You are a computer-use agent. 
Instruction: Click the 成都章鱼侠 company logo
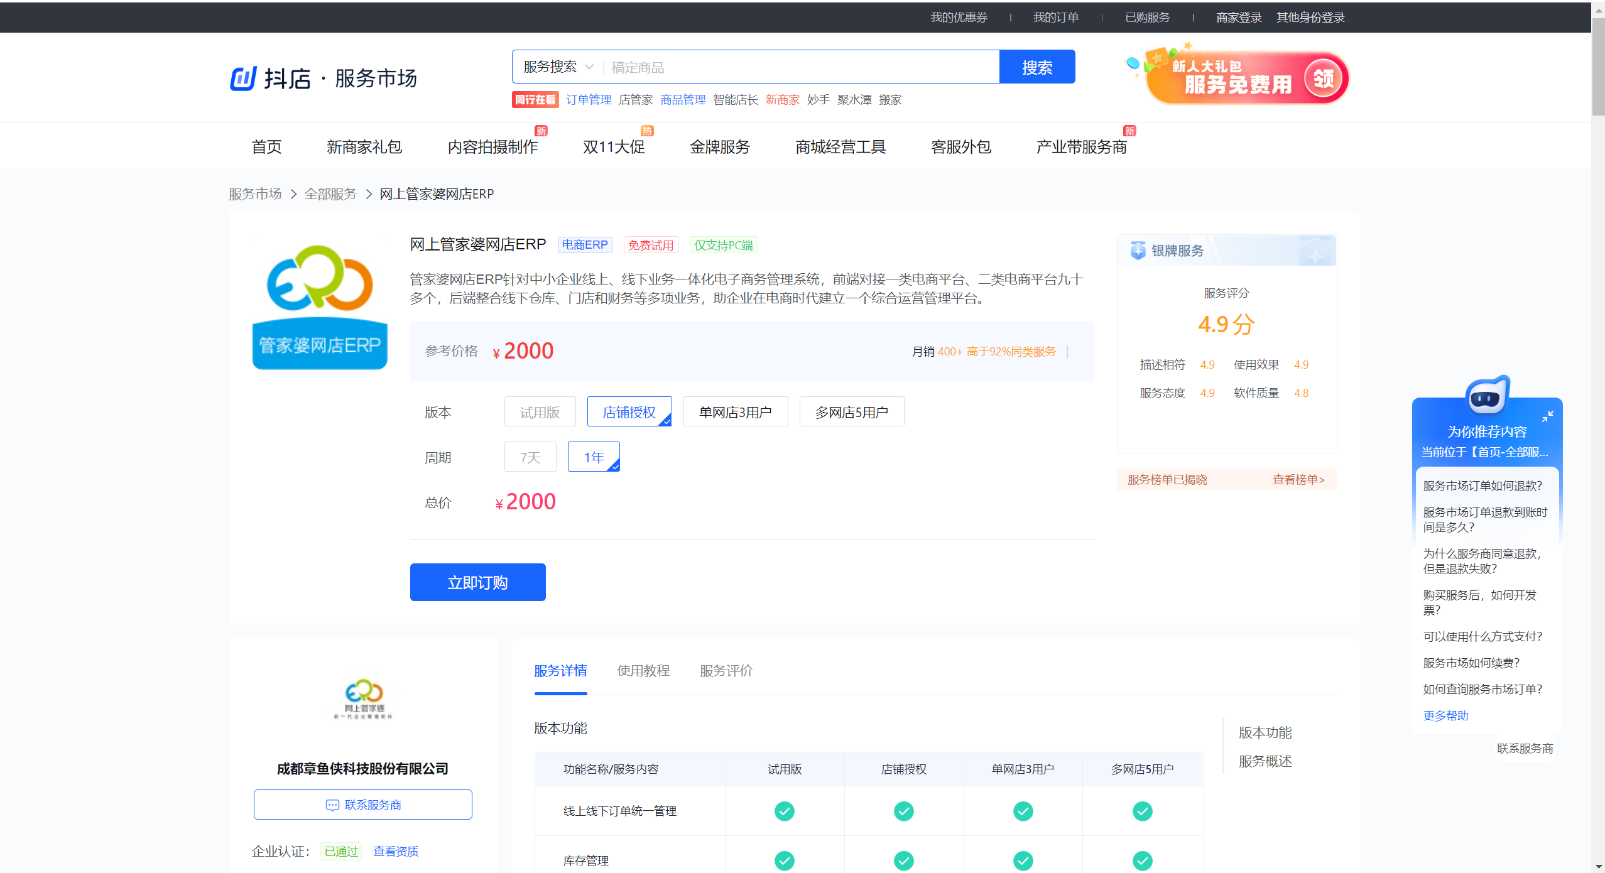coord(363,698)
